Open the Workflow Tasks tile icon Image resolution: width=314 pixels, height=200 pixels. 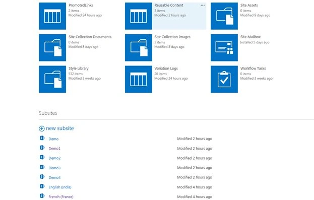click(x=224, y=79)
